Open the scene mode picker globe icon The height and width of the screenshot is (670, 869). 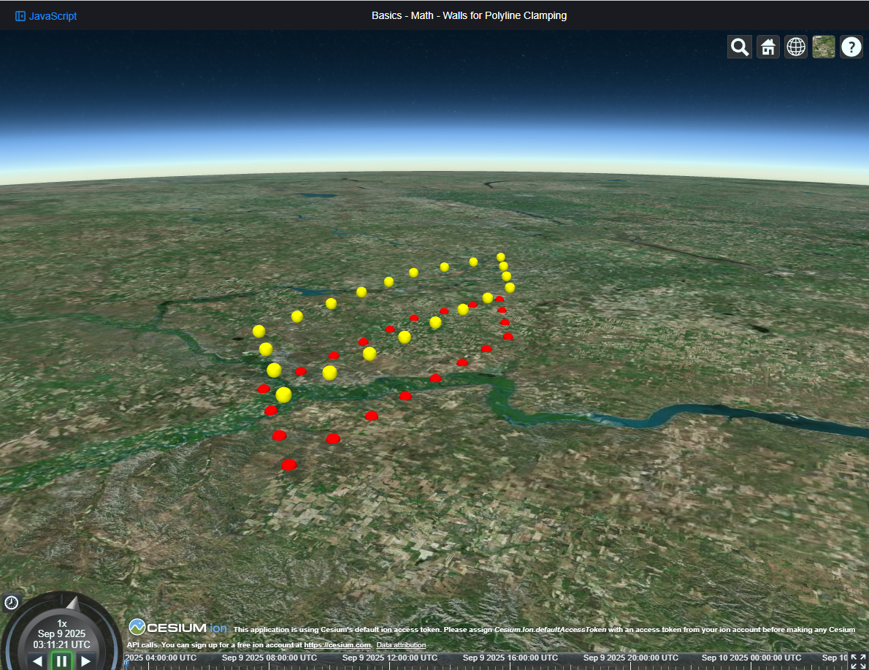796,47
